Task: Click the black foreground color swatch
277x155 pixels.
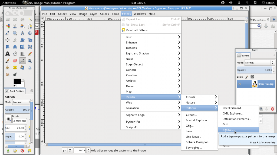Action: [17, 81]
